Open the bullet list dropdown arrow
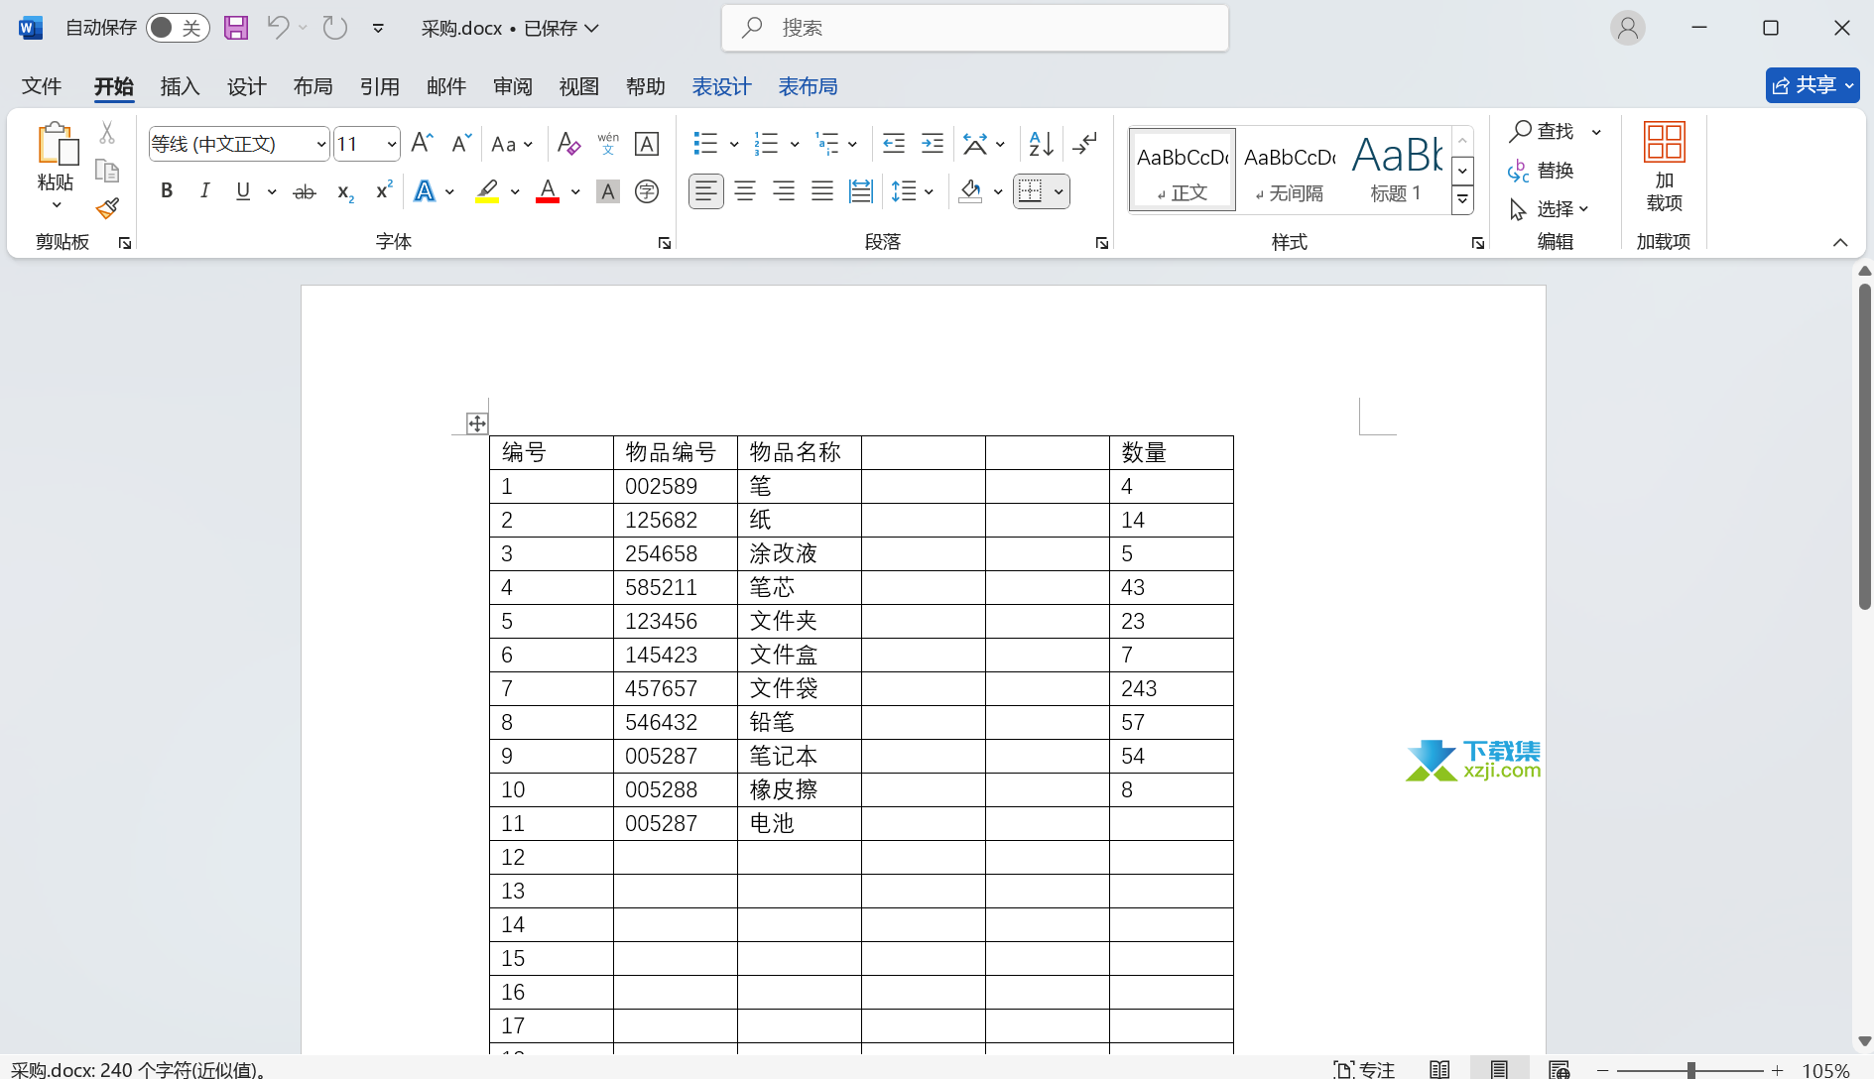This screenshot has width=1874, height=1079. coord(734,145)
